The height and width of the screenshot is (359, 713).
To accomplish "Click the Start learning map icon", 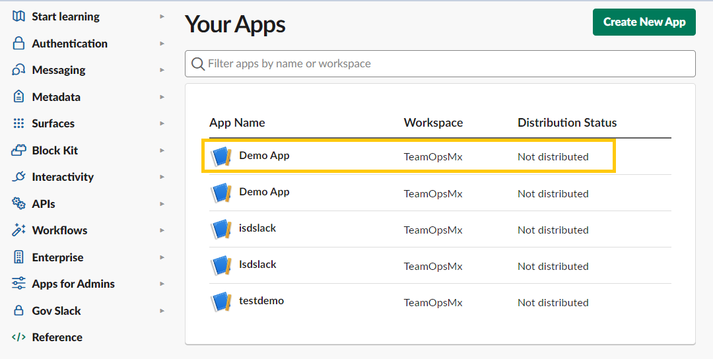I will tap(18, 16).
